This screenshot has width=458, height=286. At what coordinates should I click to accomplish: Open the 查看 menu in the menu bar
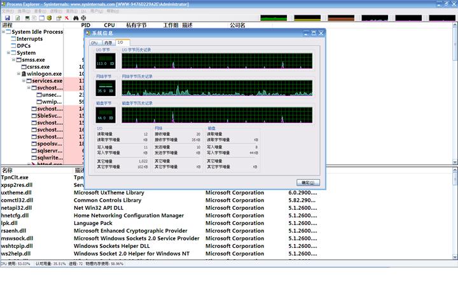point(40,11)
